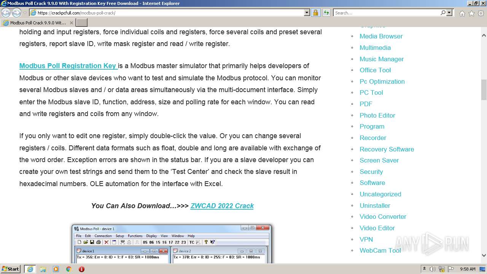
Task: Open the Screen Saver category
Action: (379, 160)
